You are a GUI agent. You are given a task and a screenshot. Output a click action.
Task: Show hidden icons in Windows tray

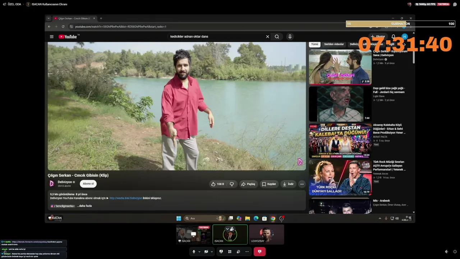point(380,218)
